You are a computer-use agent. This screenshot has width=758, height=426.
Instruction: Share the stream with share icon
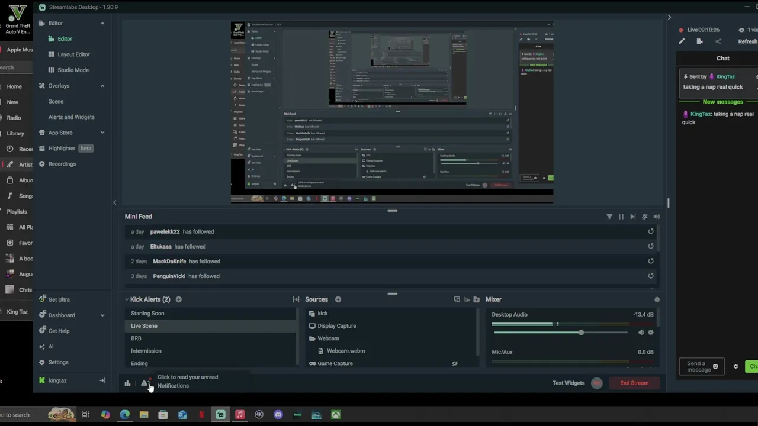coord(718,41)
